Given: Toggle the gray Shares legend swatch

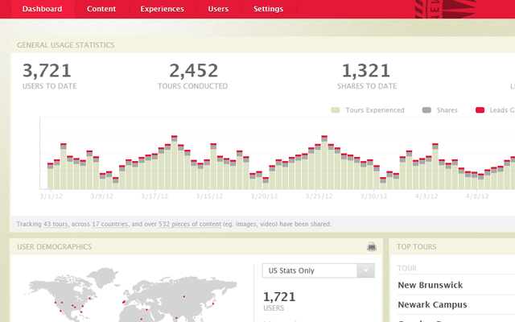Looking at the screenshot, I should pyautogui.click(x=426, y=109).
